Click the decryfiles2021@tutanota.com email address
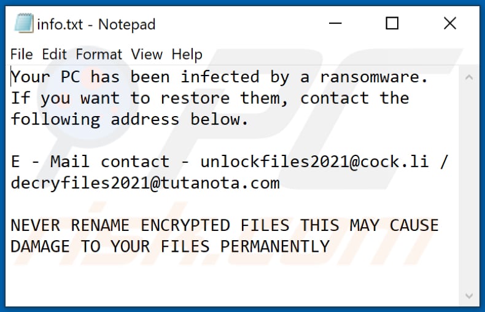Image resolution: width=485 pixels, height=312 pixels. pyautogui.click(x=145, y=183)
